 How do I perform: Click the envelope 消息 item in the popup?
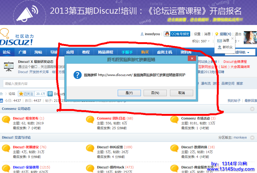(x=223, y=41)
